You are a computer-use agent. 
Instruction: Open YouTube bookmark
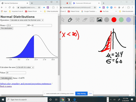coord(104,11)
